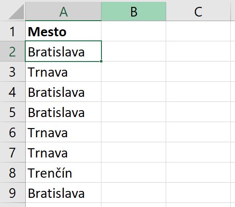This screenshot has width=235, height=207.
Task: Select empty cell B1
Action: (x=134, y=31)
